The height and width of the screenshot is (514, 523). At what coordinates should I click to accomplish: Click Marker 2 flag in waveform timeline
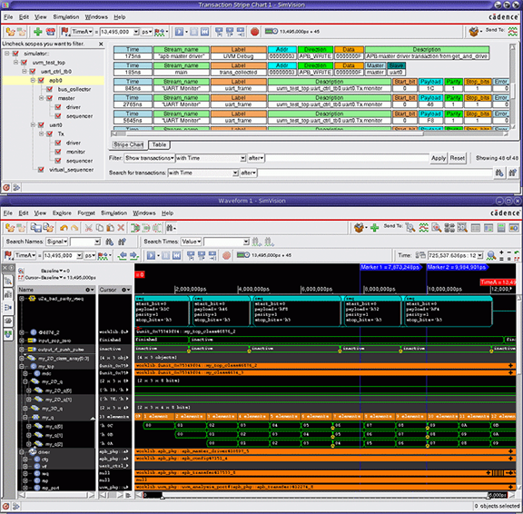pos(458,267)
